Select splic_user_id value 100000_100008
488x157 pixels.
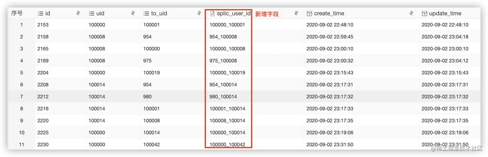[227, 49]
